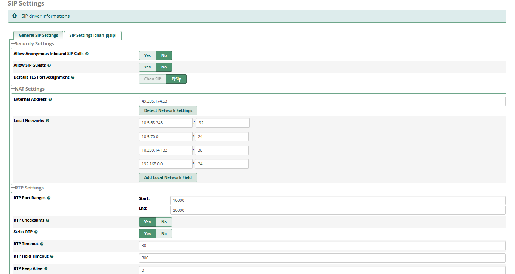Click Detect Network Settings button
This screenshot has height=274, width=515.
168,110
